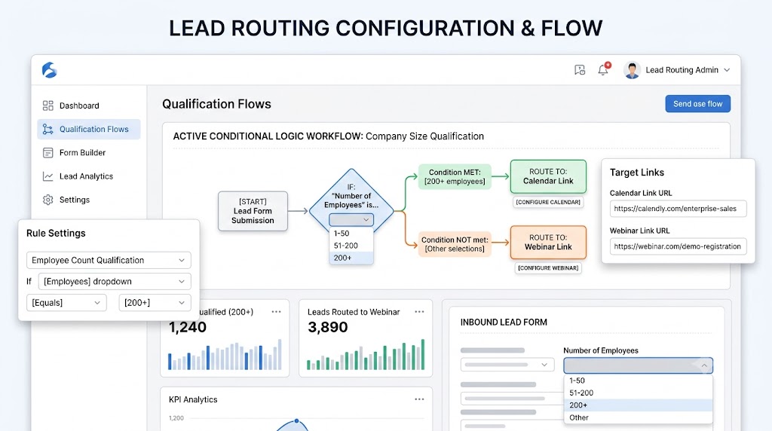Choose 200+ in the workflow node dropdown
The image size is (772, 431).
coord(351,258)
